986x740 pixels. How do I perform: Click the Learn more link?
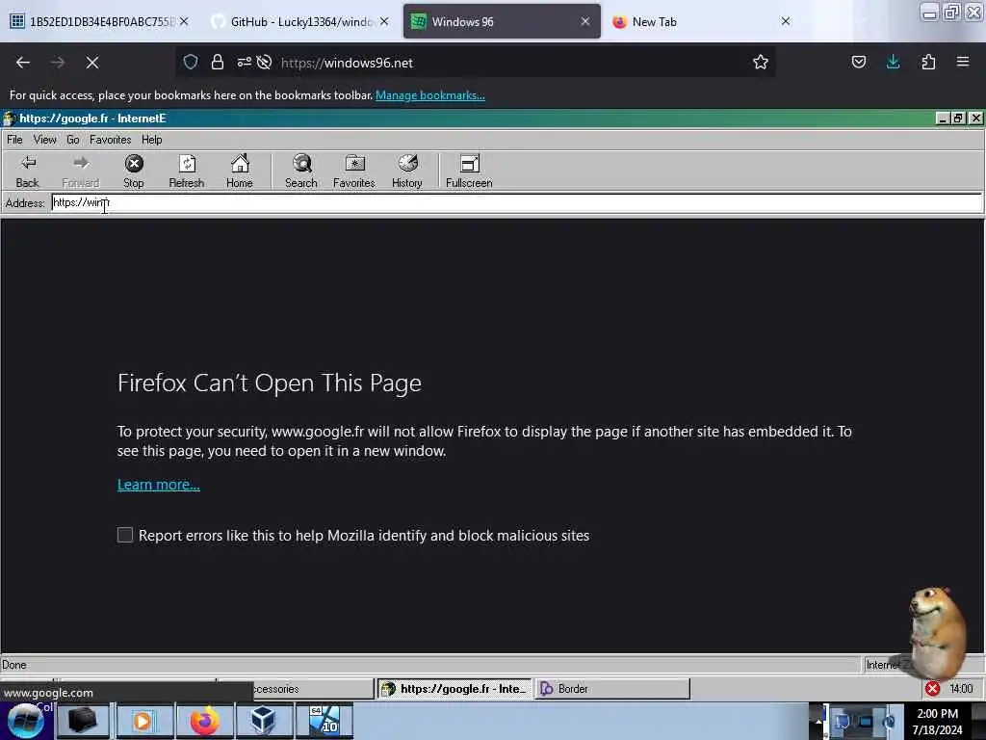coord(159,485)
